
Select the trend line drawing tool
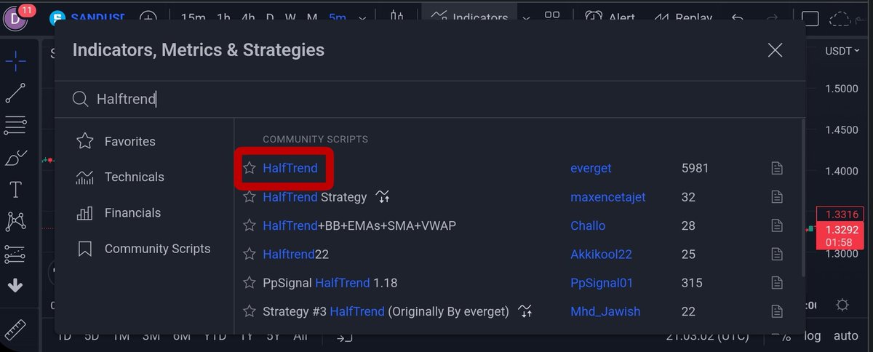(x=15, y=93)
